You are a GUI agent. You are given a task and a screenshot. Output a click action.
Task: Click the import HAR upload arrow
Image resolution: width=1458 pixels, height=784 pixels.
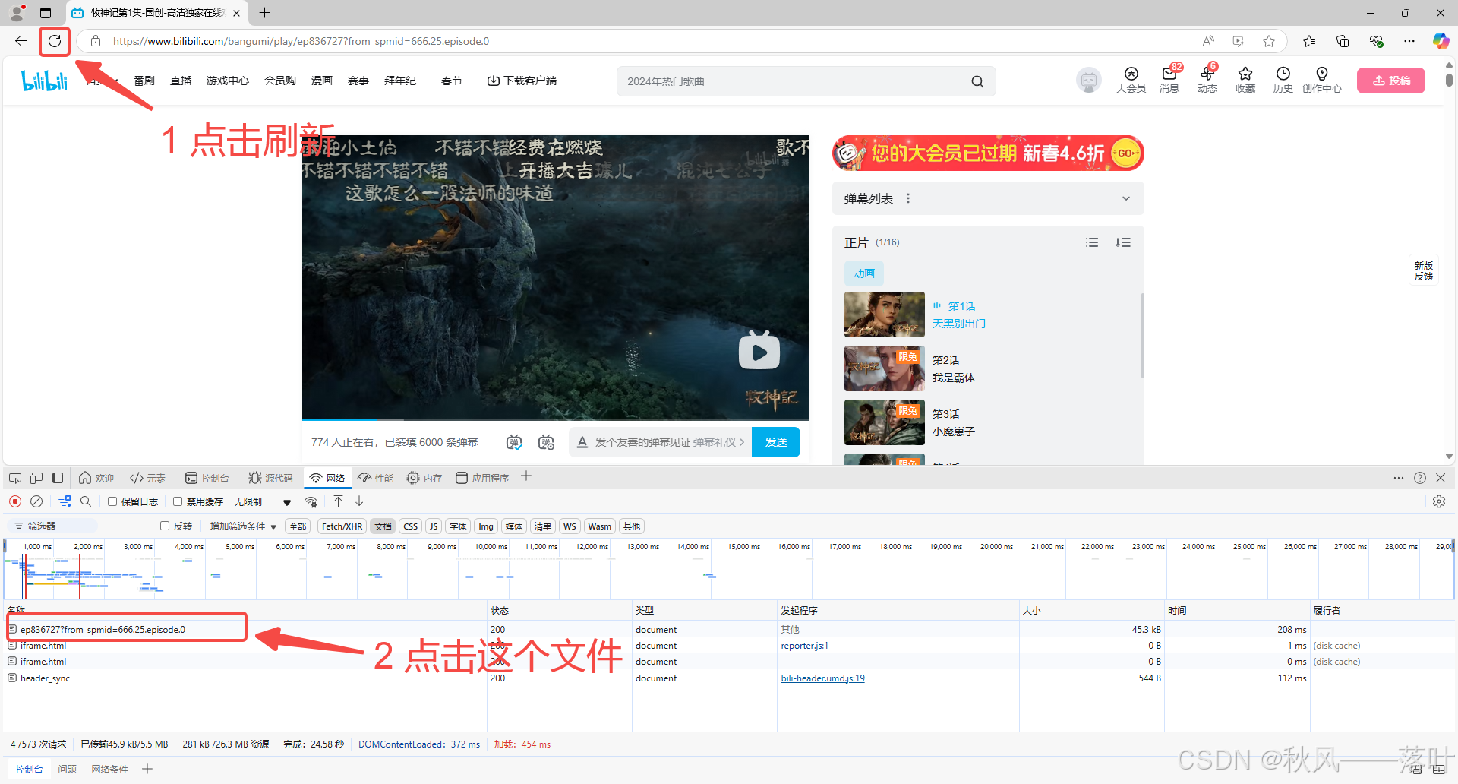point(339,501)
